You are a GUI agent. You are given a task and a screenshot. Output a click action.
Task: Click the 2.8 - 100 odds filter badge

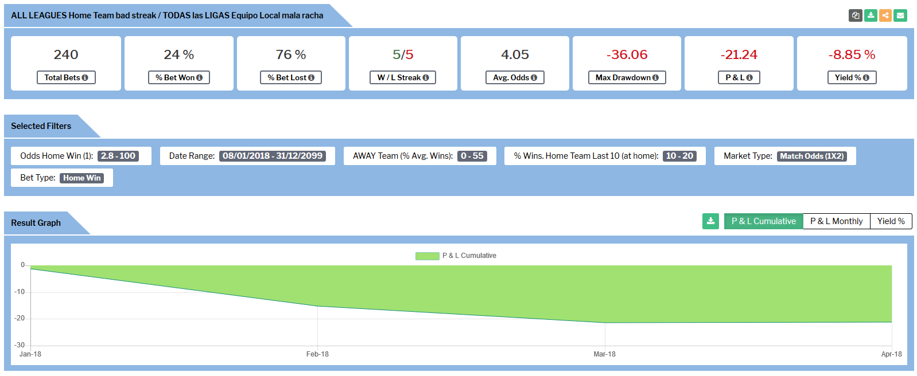pyautogui.click(x=118, y=156)
